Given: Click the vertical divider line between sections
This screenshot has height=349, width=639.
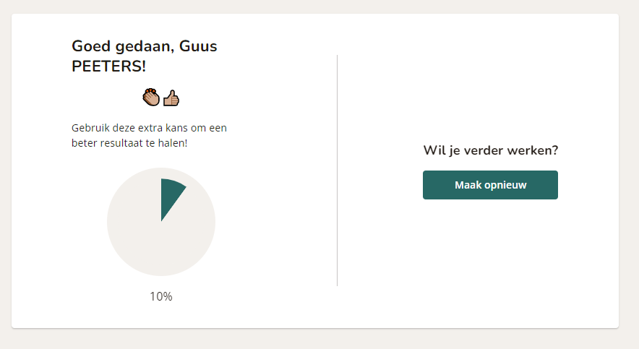Looking at the screenshot, I should tap(337, 171).
